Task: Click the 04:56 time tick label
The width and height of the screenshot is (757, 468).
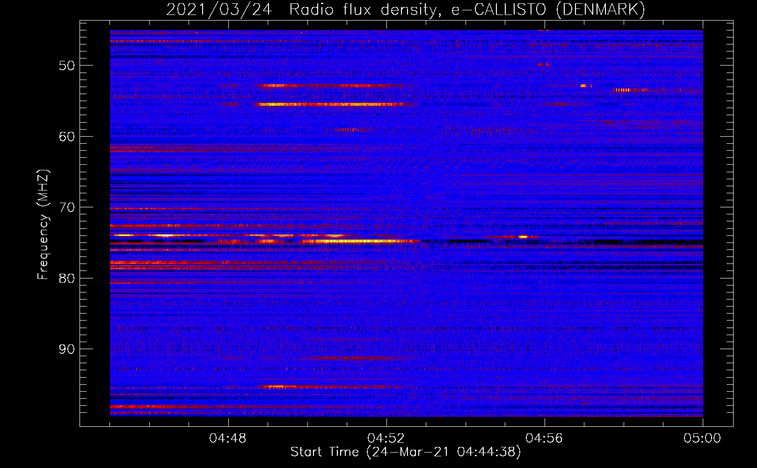Action: tap(545, 439)
